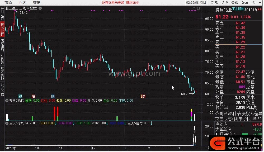Click the back arrow in top bar
This screenshot has width=264, height=152.
pyautogui.click(x=254, y=2)
